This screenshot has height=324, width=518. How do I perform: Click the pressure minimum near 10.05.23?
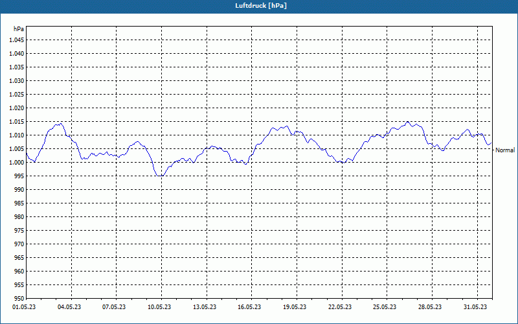160,176
